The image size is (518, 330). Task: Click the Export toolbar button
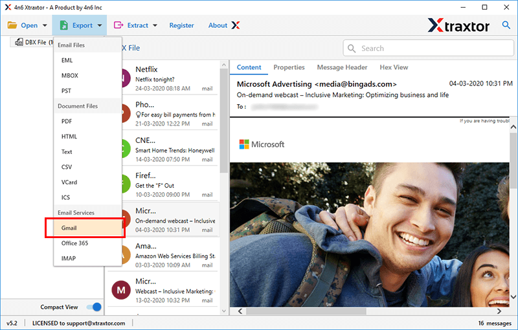click(80, 25)
